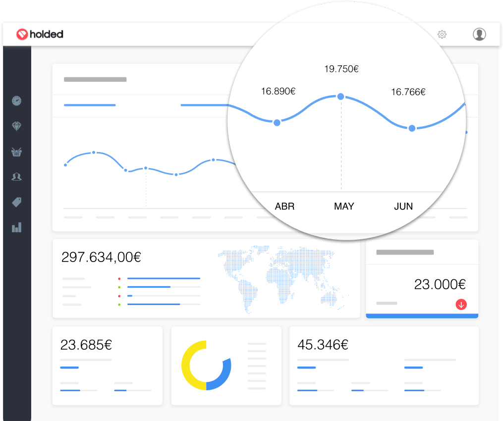Click the 45.346€ amount card value
503x421 pixels.
(x=323, y=344)
